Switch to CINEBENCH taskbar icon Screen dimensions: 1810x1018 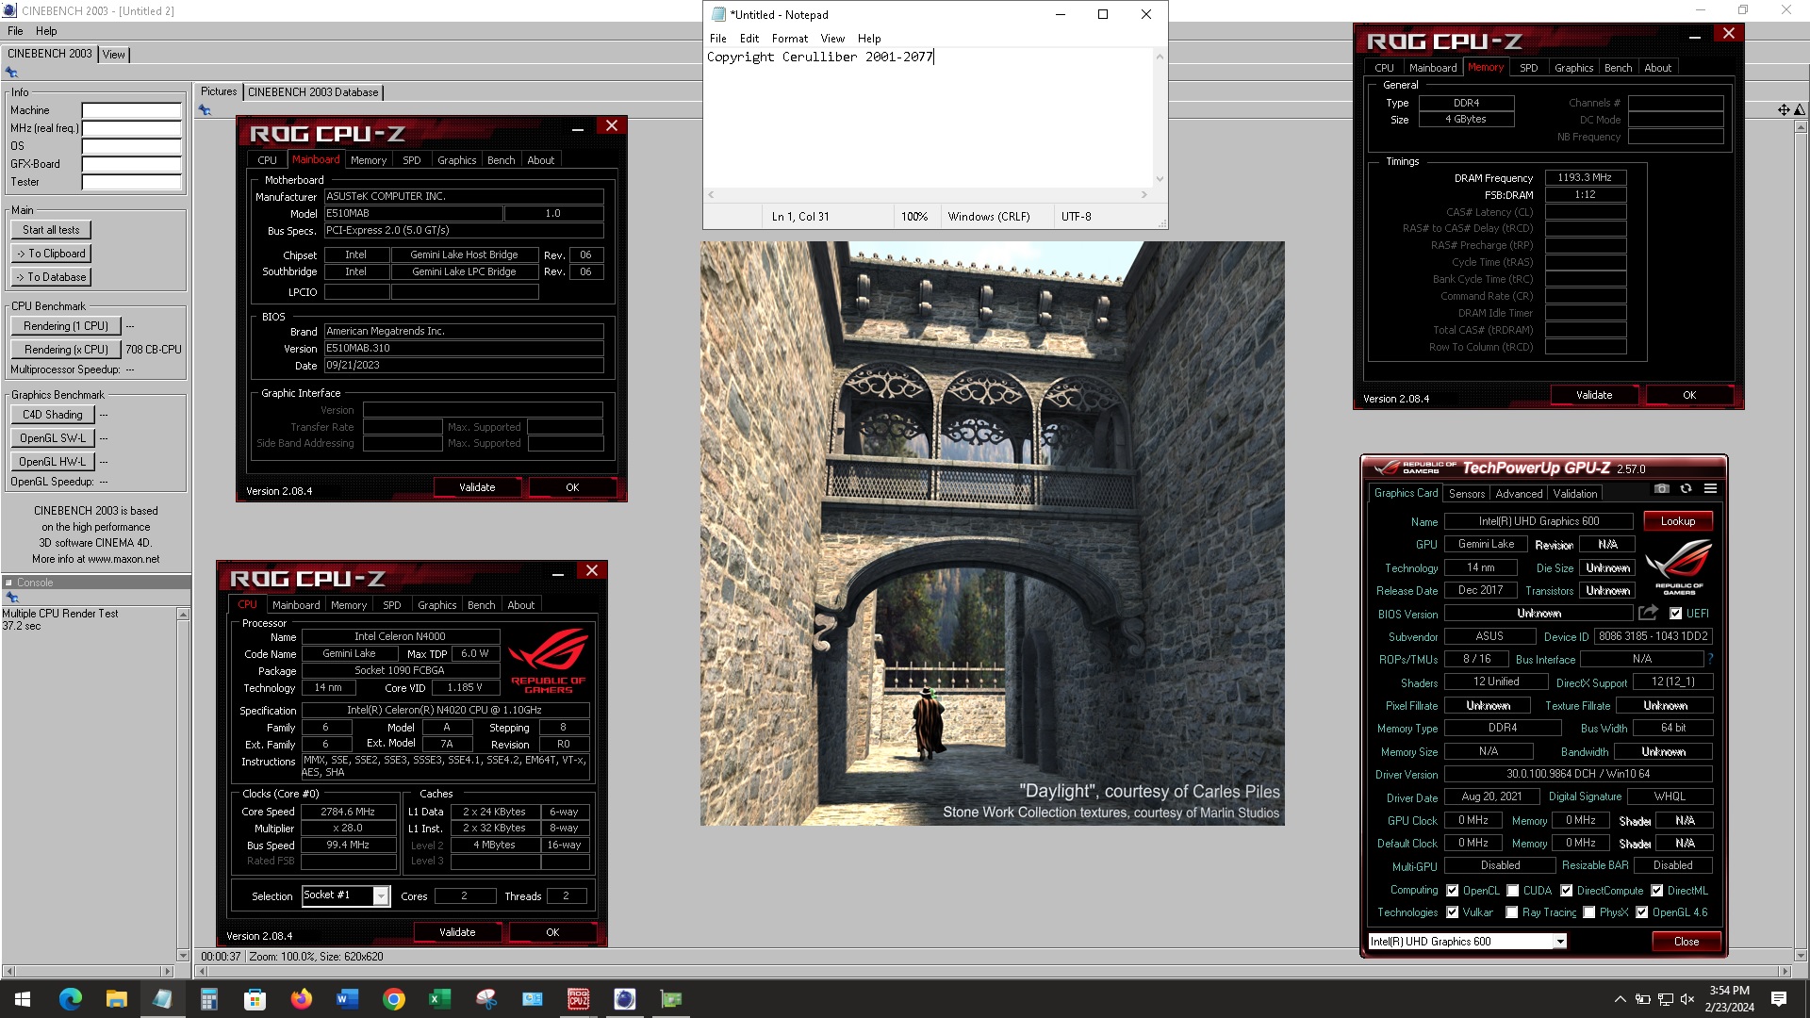coord(624,999)
